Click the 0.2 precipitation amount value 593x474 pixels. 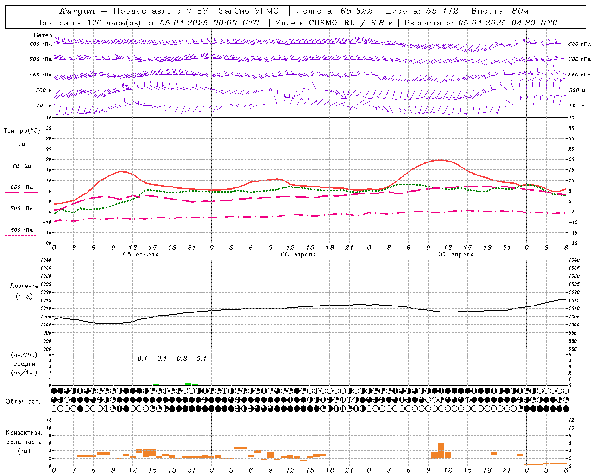pos(182,358)
